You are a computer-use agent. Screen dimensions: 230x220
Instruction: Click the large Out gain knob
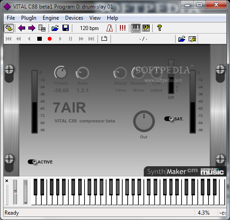(x=144, y=121)
